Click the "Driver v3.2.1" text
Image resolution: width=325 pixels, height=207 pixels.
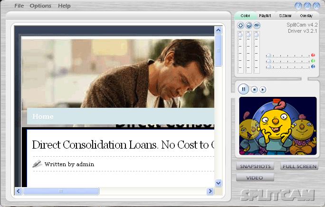click(303, 31)
